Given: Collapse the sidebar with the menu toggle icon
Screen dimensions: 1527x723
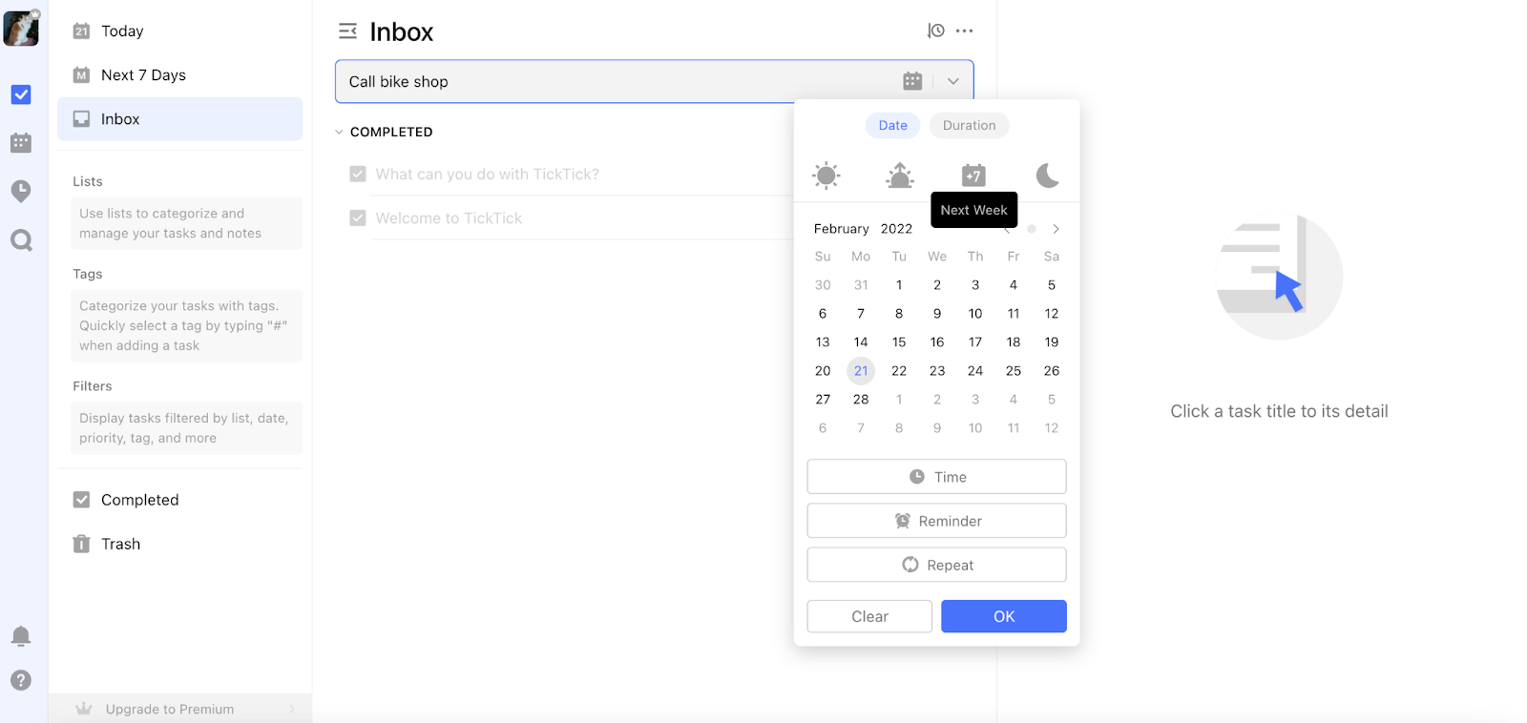Looking at the screenshot, I should point(347,31).
